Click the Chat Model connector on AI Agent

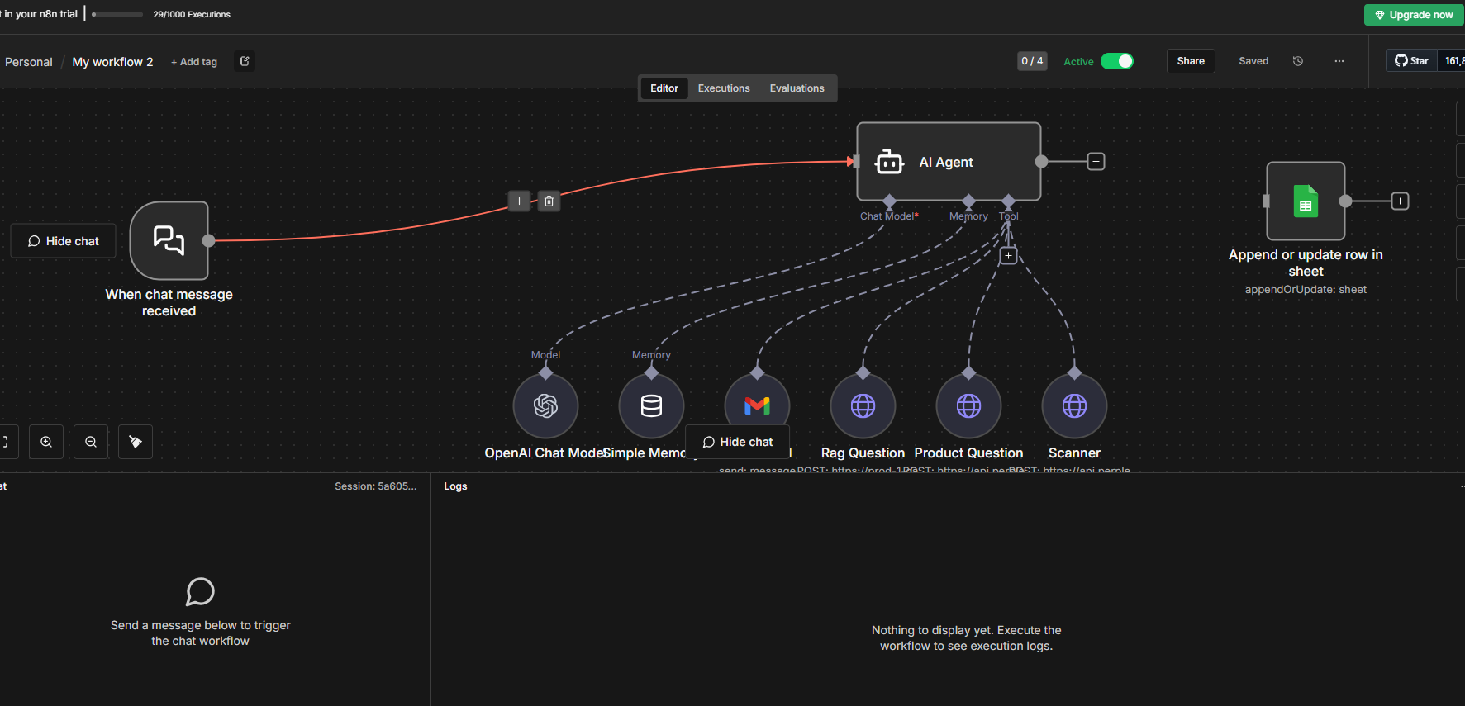click(889, 201)
